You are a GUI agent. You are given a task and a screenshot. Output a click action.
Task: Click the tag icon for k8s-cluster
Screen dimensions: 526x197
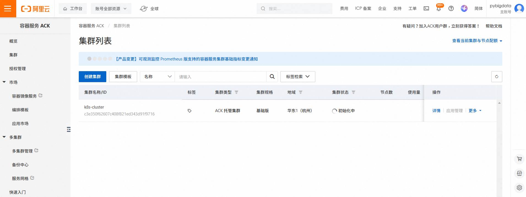(x=189, y=111)
